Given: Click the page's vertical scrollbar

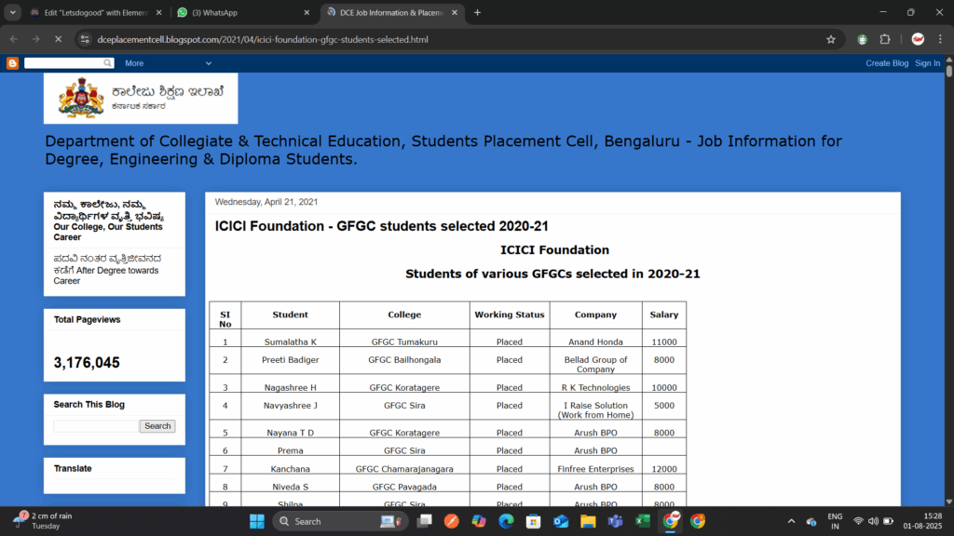Looking at the screenshot, I should [x=948, y=279].
